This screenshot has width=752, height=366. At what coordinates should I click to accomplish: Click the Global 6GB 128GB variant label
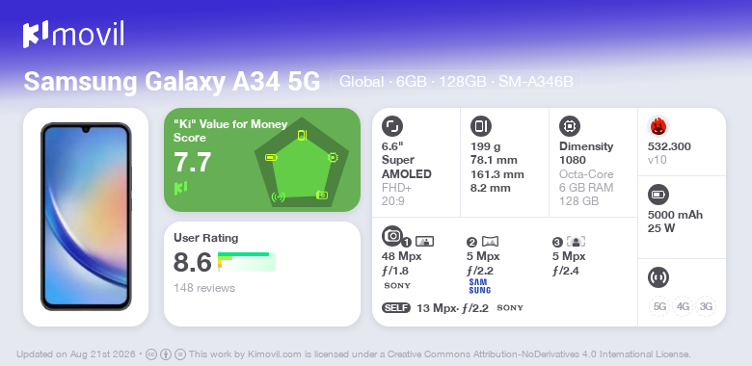456,82
